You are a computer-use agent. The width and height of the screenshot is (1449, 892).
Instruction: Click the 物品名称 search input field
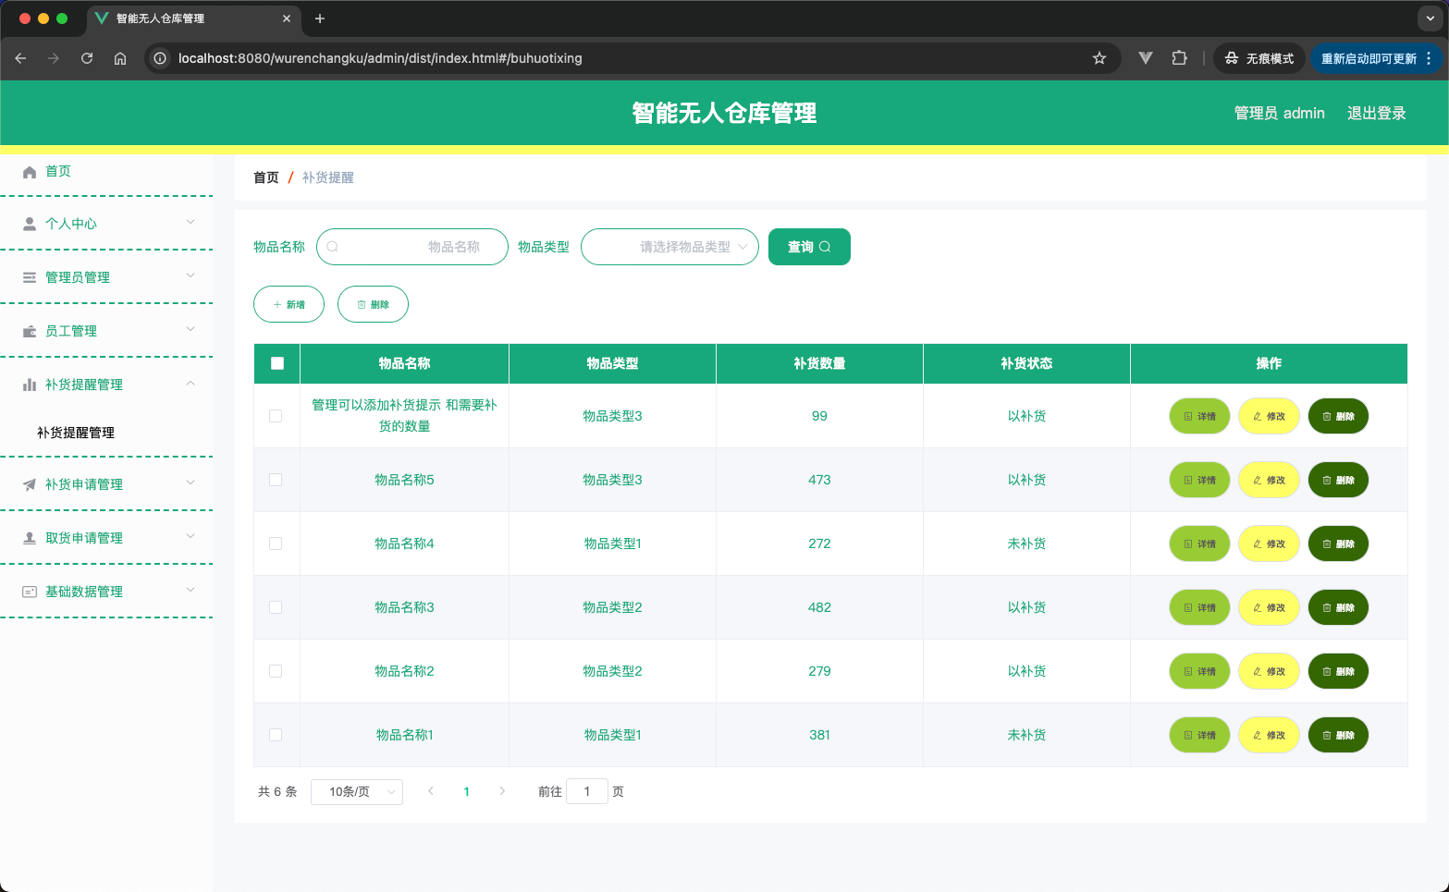[412, 247]
